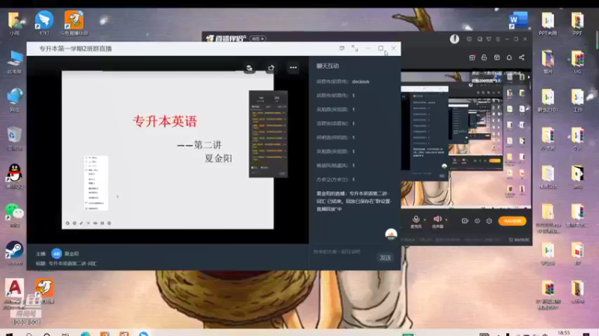Open the DingTalk icon on the taskbar
The height and width of the screenshot is (336, 599).
pyautogui.click(x=144, y=334)
